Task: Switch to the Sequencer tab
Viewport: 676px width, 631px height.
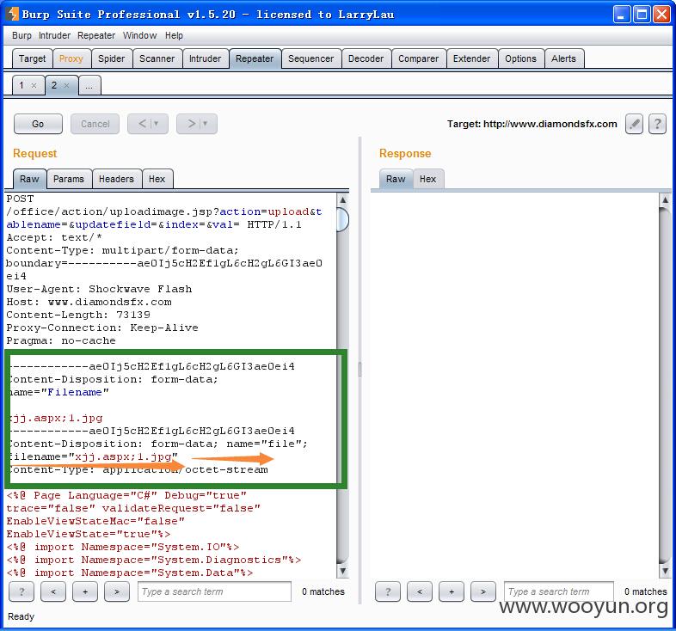Action: [310, 58]
